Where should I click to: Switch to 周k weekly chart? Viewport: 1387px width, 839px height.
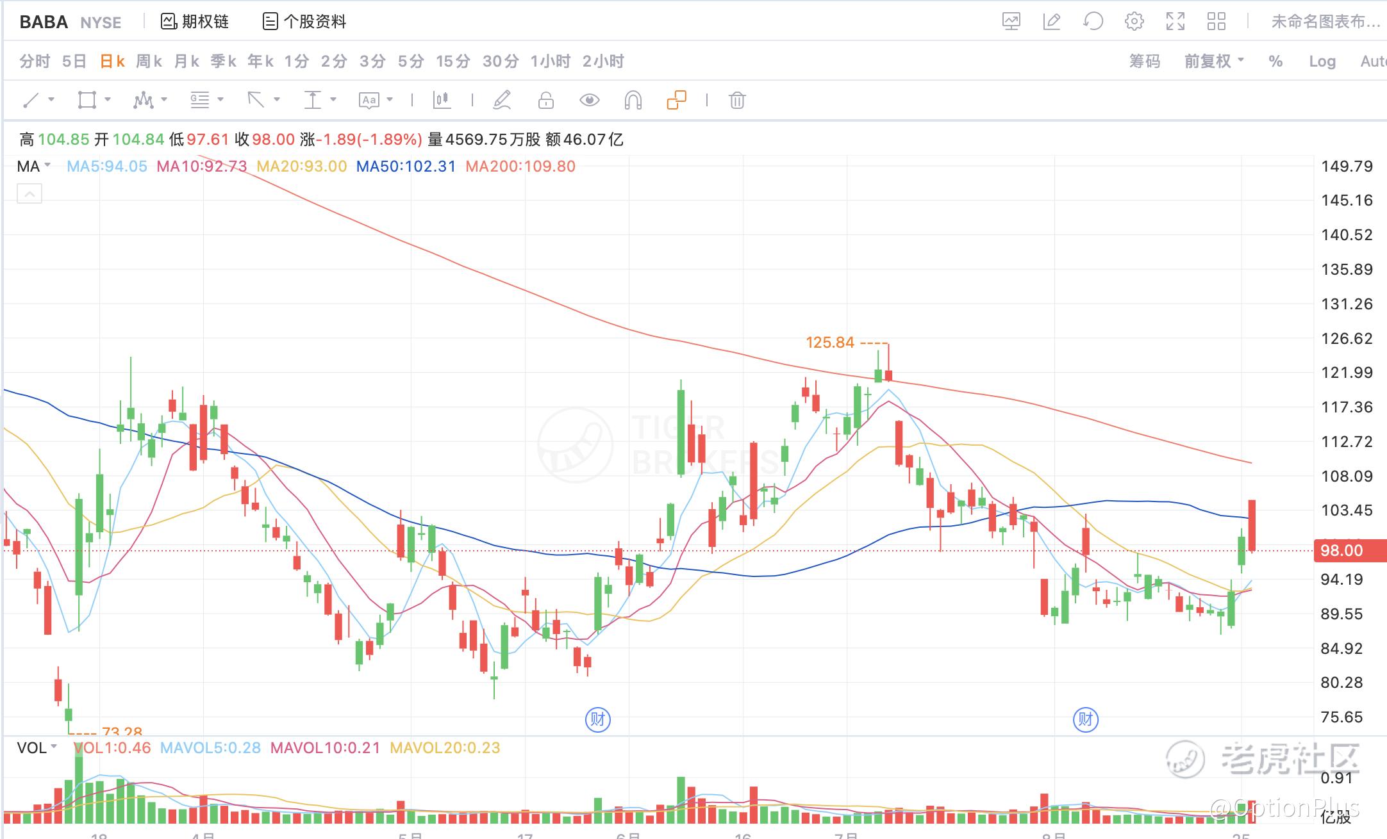[149, 61]
